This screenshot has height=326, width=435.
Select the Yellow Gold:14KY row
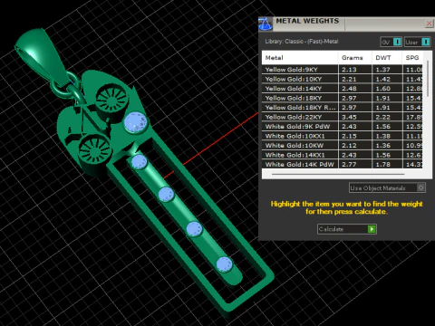tap(342, 89)
